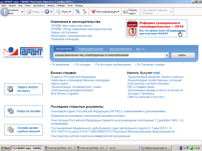The image size is (202, 151).
Task: Click the magnifier Search icon
Action: tap(58, 12)
